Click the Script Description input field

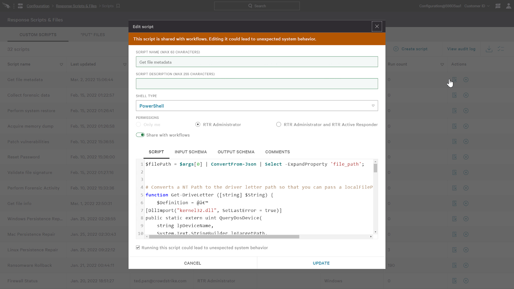pos(257,84)
